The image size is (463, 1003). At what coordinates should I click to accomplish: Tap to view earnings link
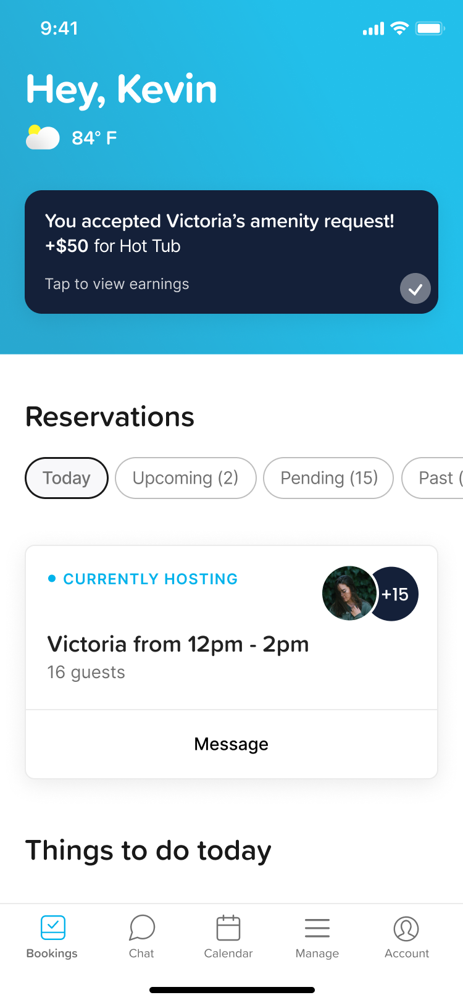pos(117,284)
